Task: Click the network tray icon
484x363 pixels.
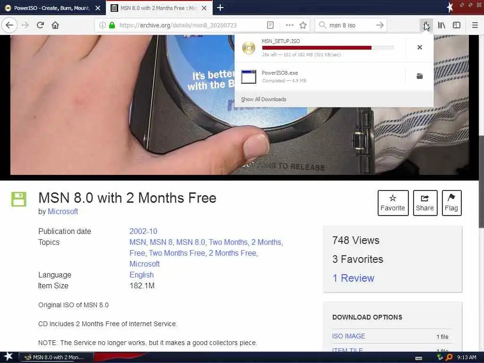Action: (x=440, y=357)
